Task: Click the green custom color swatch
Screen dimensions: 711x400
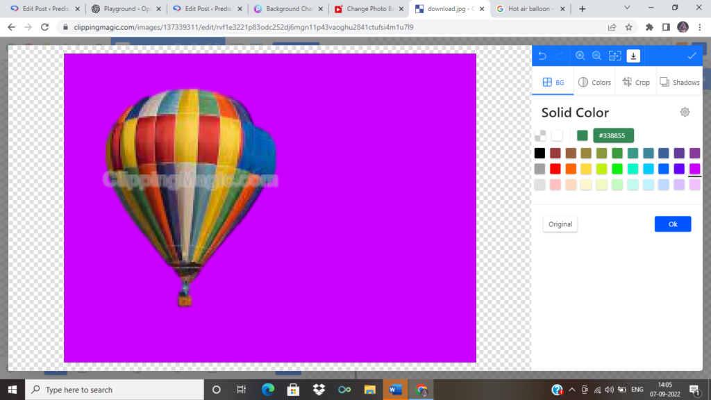Action: point(583,135)
